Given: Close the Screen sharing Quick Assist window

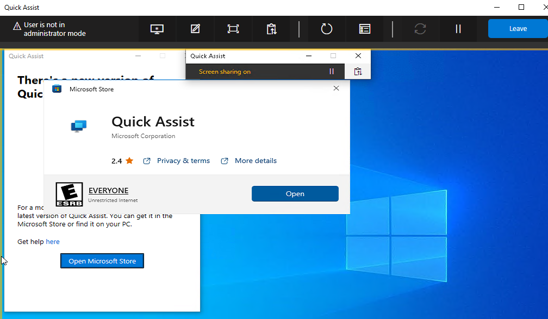Looking at the screenshot, I should click(x=358, y=56).
